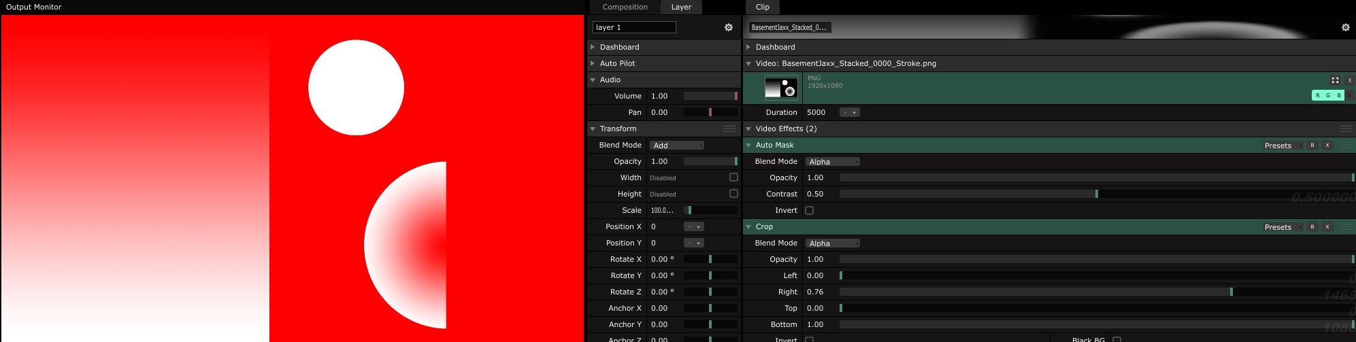The image size is (1356, 342).
Task: Open the layer Blend Mode Add dropdown
Action: [676, 146]
